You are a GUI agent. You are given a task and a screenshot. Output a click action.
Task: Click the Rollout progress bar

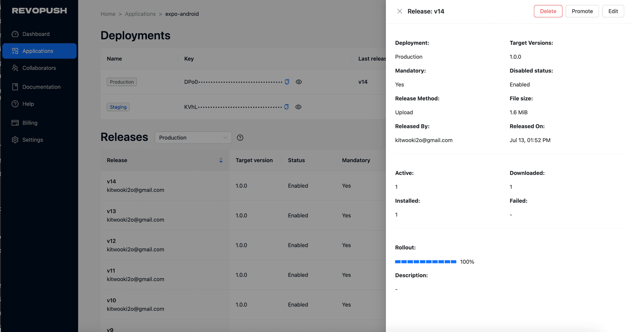(425, 262)
